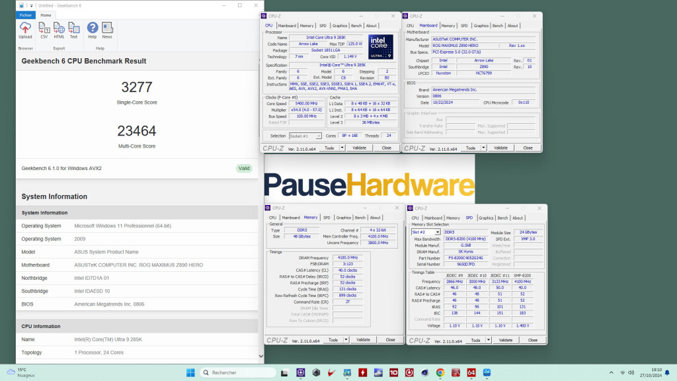Screen dimensions: 677x381
Task: Open the Windows Start button
Action: point(190,373)
